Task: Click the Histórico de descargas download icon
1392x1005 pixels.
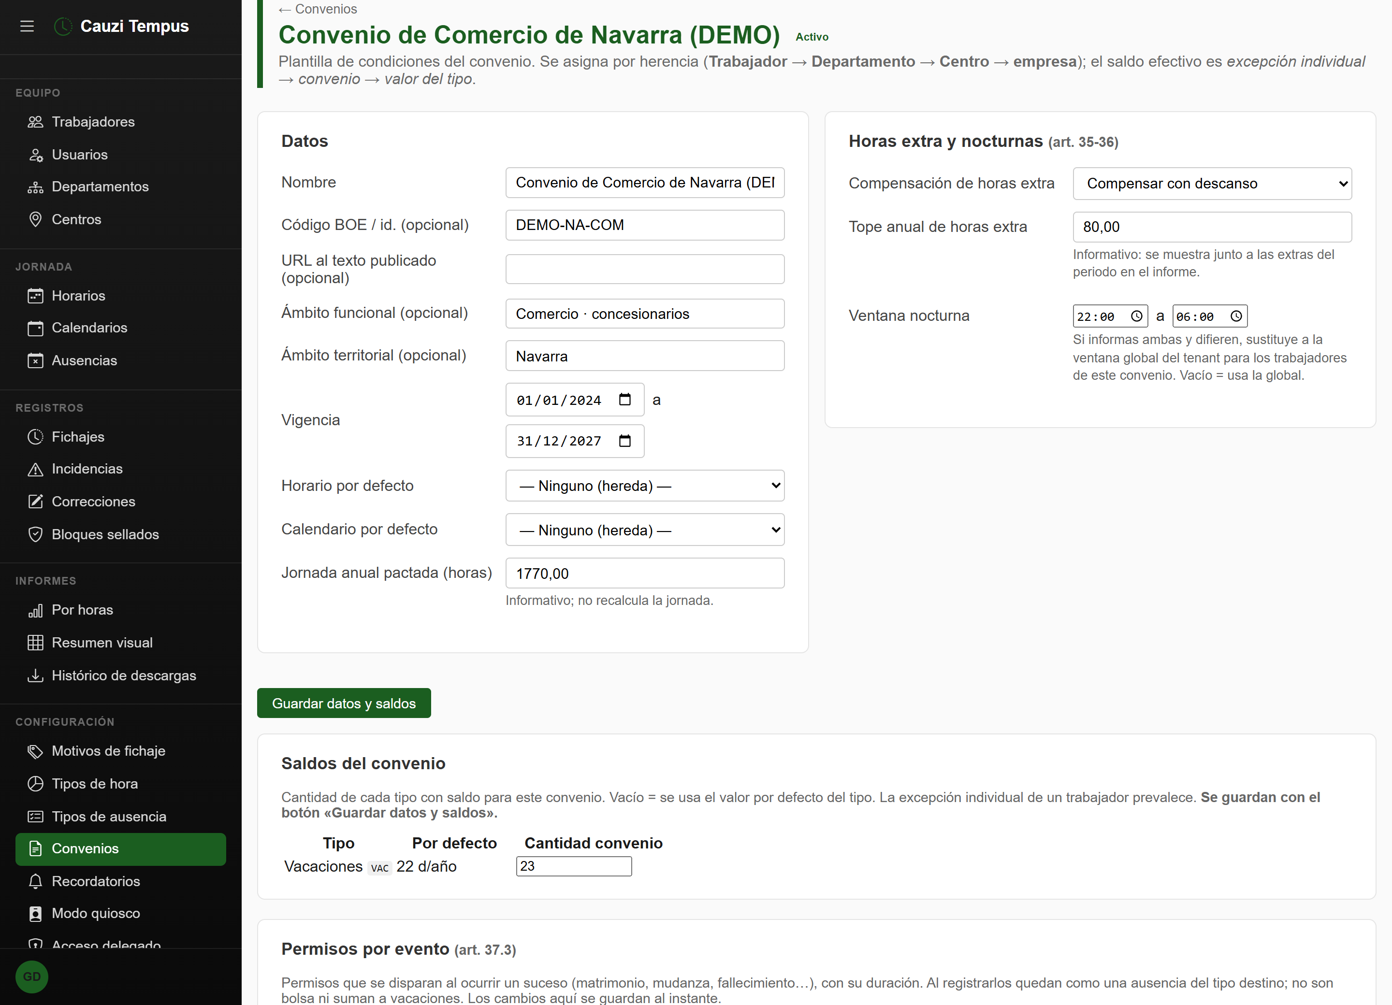Action: click(36, 675)
